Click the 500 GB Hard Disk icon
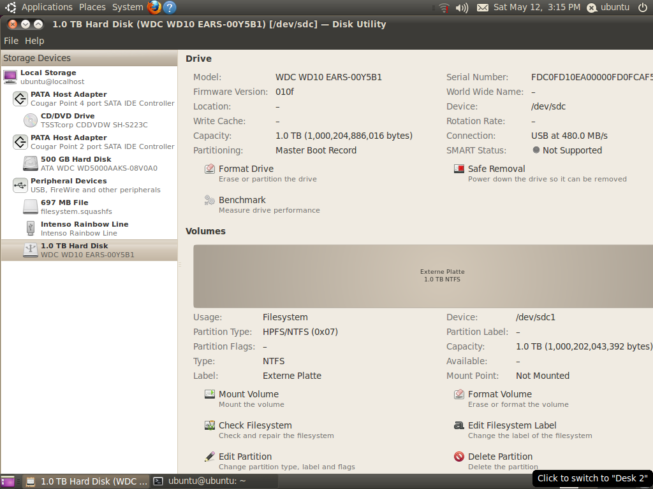This screenshot has width=653, height=489. pos(31,164)
